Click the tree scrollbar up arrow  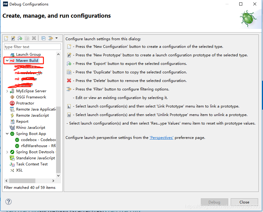pyautogui.click(x=59, y=54)
